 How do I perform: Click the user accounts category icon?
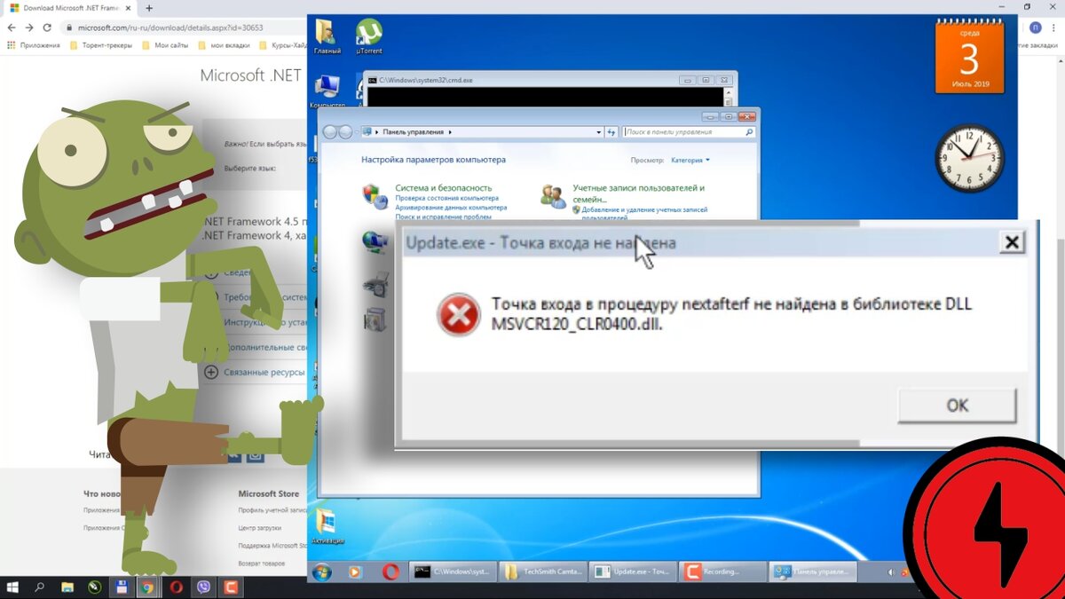pyautogui.click(x=554, y=196)
